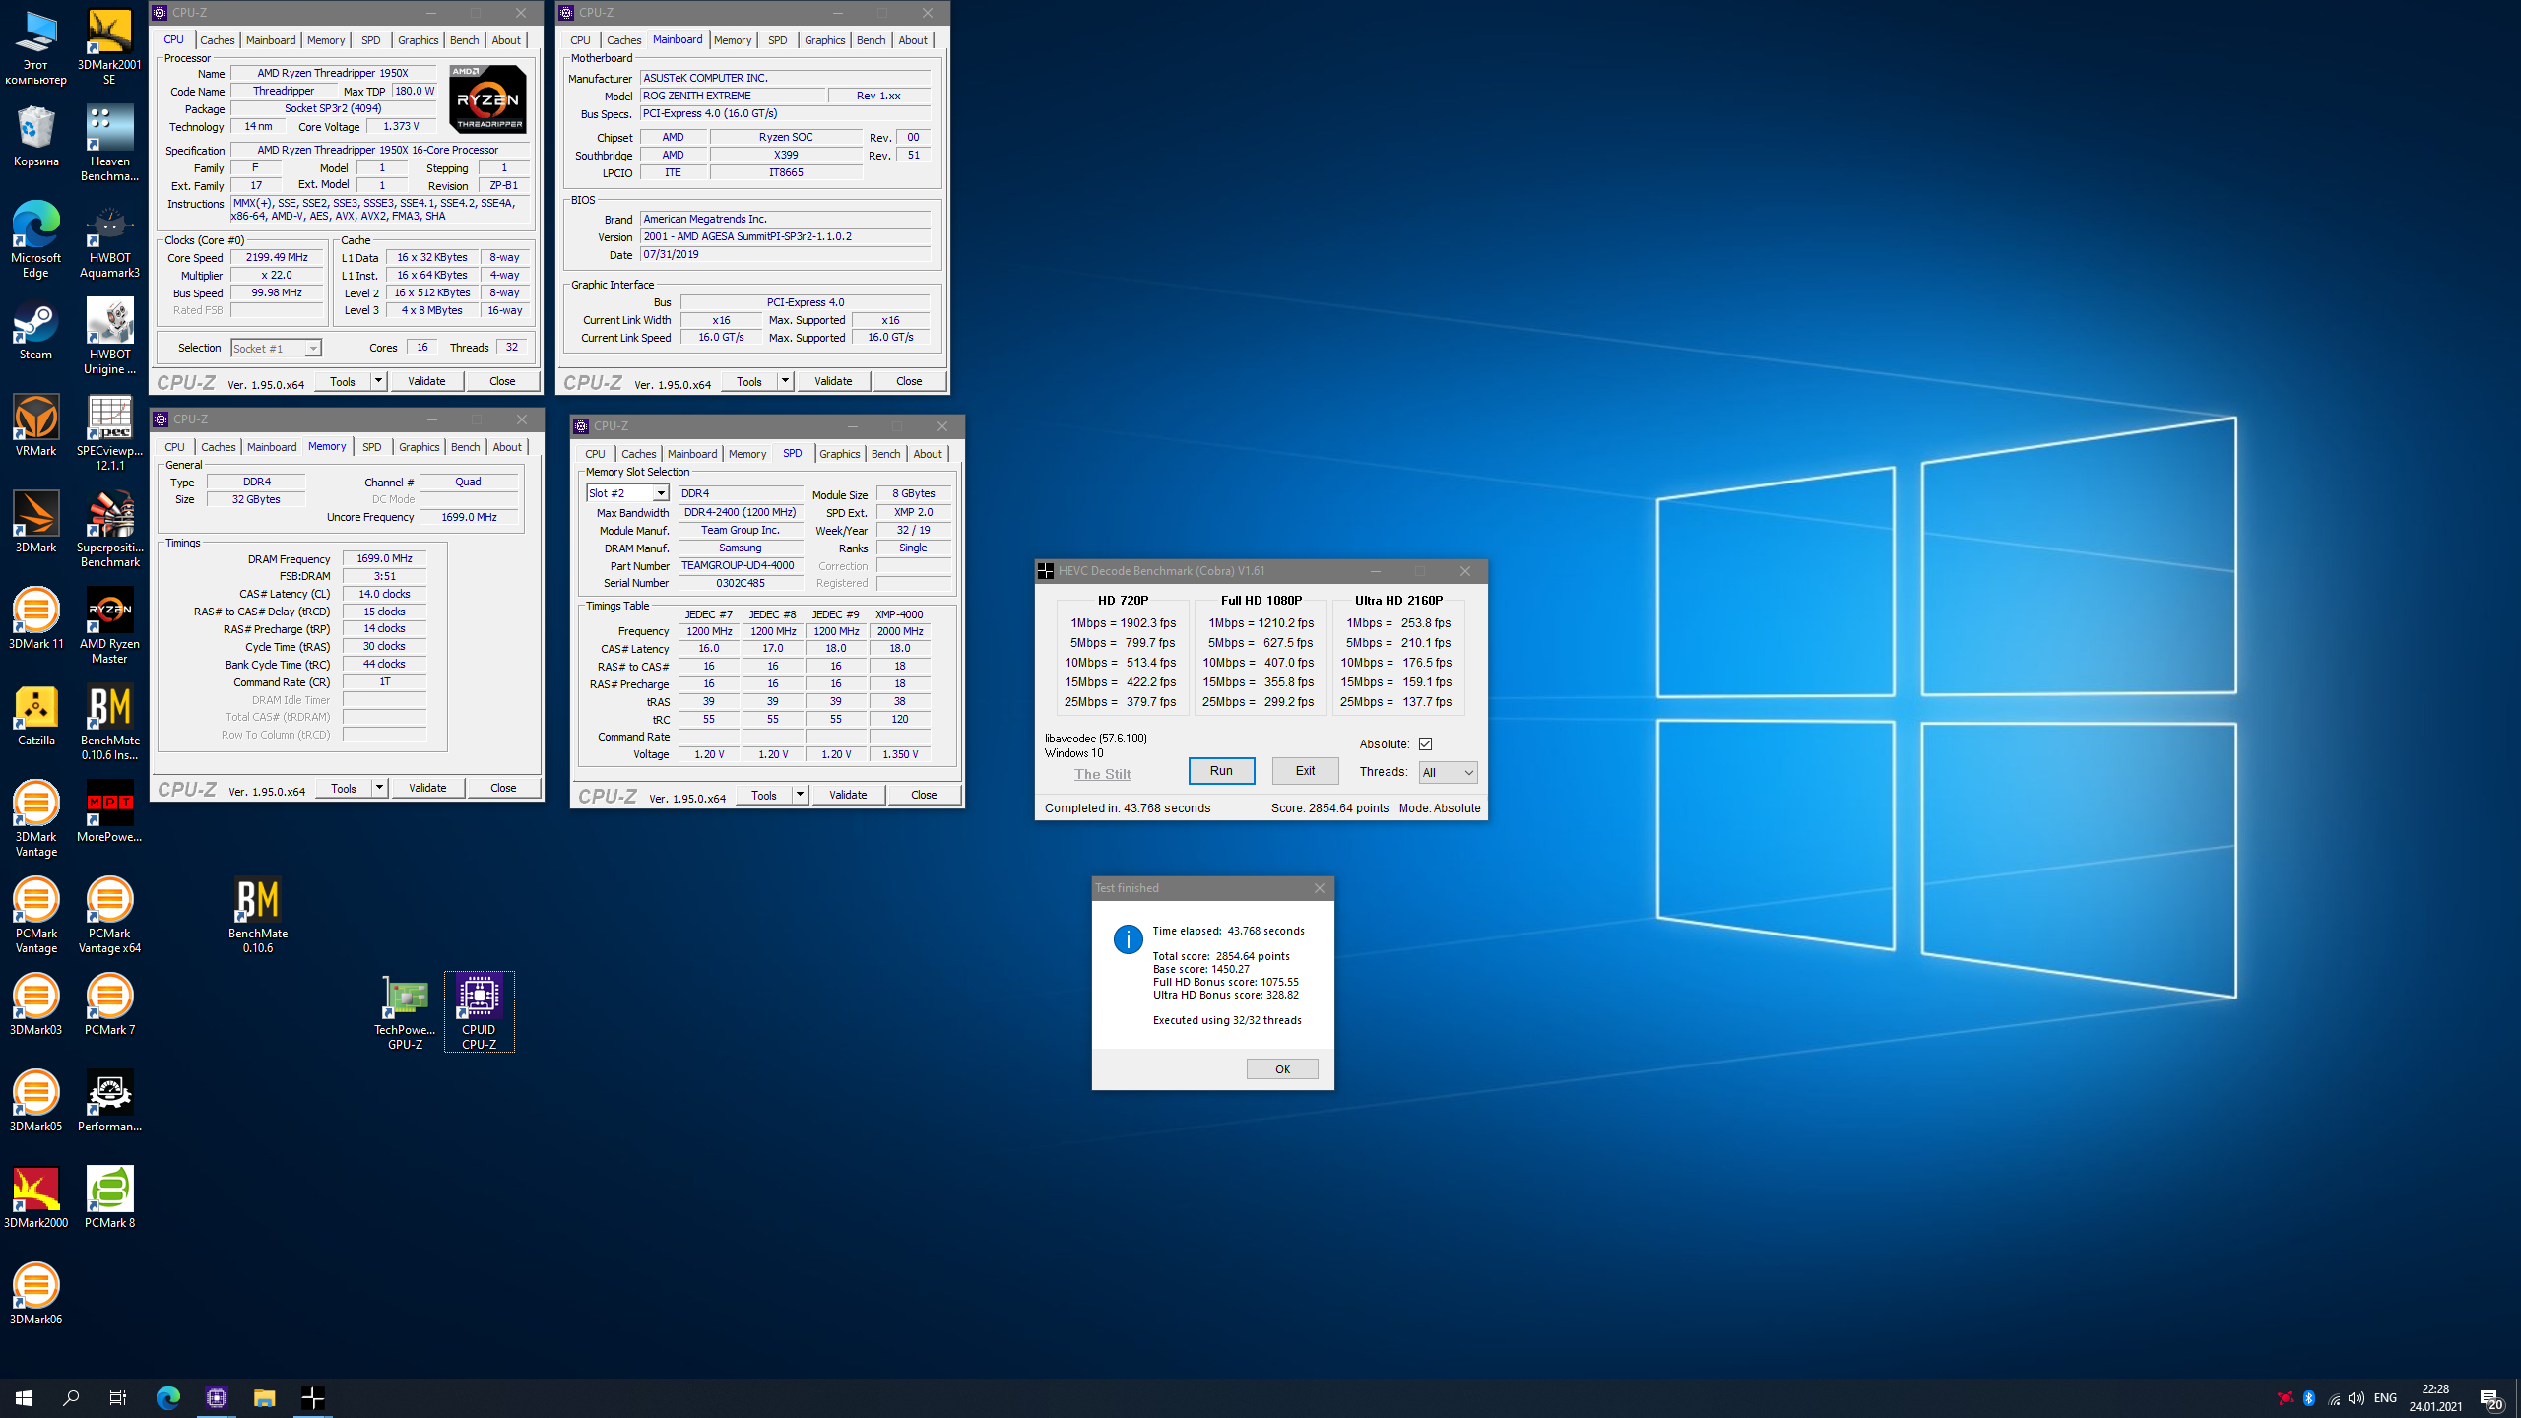The image size is (2521, 1418).
Task: Select the CPUID CPU-Z desktop icon
Action: (479, 1012)
